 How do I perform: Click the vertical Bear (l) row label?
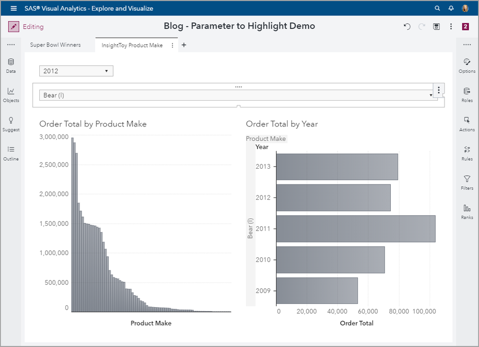[250, 228]
